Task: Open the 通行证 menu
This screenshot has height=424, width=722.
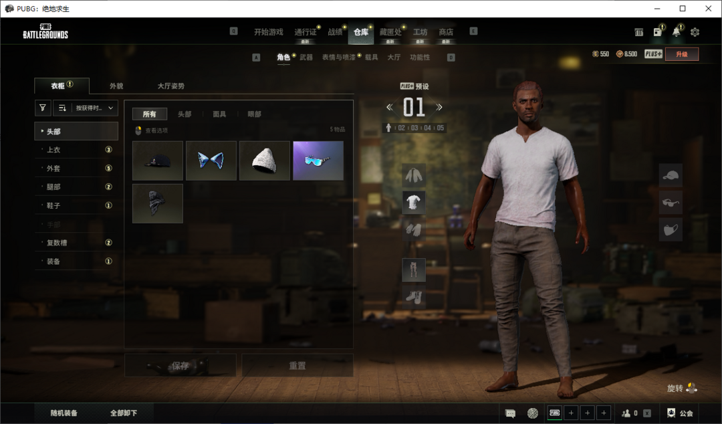Action: point(306,32)
